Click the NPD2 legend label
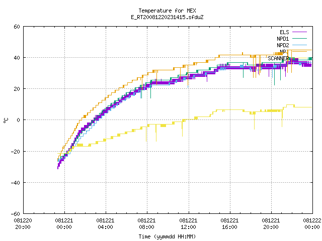This screenshot has width=322, height=241. click(283, 45)
